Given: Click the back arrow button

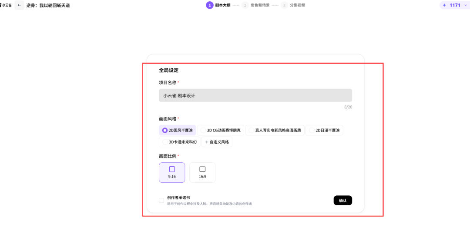Looking at the screenshot, I should pos(19,5).
